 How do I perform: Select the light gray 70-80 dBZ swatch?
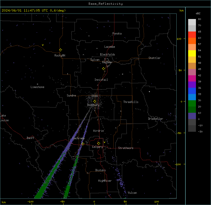point(192,22)
